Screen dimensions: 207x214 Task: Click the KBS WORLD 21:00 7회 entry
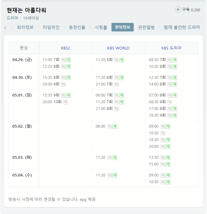(x=107, y=84)
